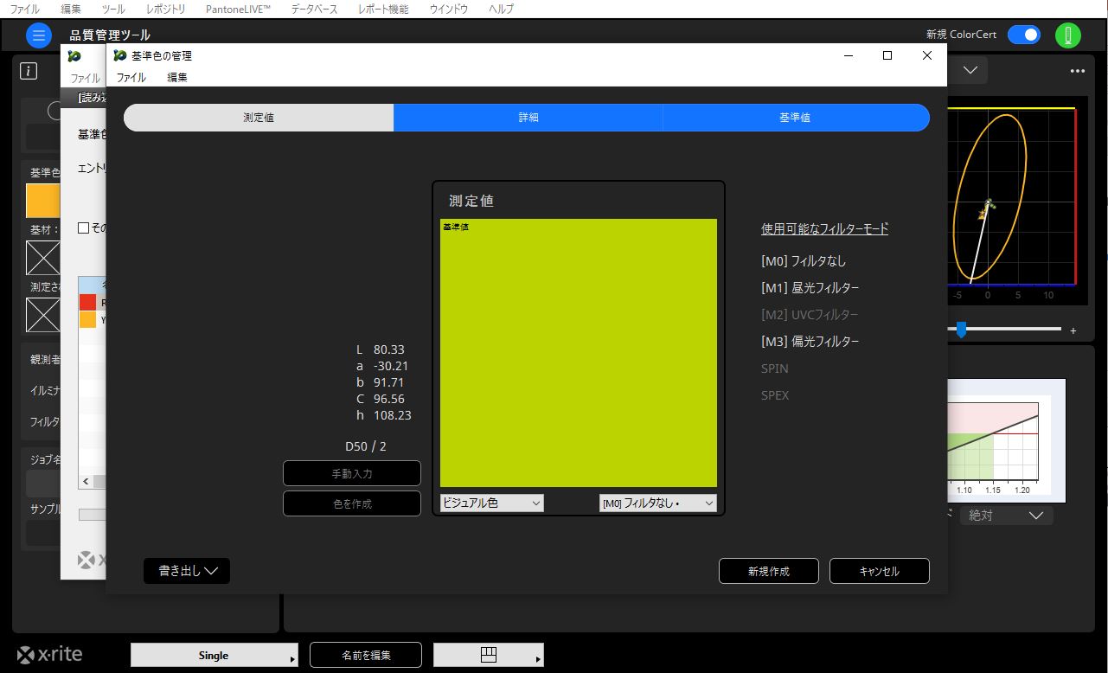Click the layout grid icon button
Image resolution: width=1108 pixels, height=673 pixels.
(x=489, y=655)
